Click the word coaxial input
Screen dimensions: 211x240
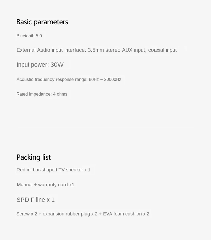[162, 50]
